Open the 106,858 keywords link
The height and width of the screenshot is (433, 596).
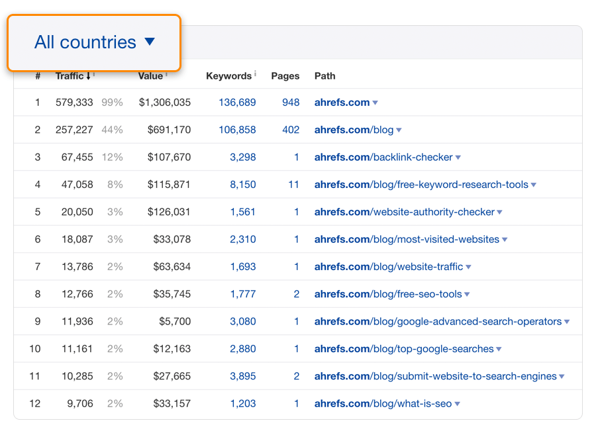point(237,130)
